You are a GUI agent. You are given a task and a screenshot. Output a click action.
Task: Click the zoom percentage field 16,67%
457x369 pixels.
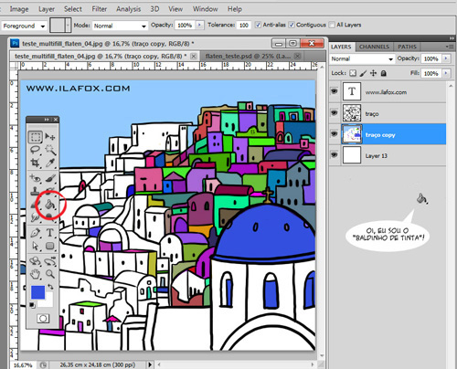(23, 364)
